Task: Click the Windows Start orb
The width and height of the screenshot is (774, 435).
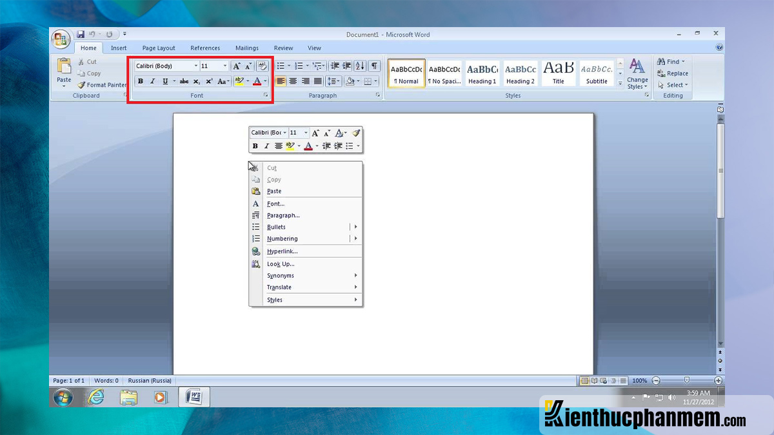Action: (x=63, y=398)
